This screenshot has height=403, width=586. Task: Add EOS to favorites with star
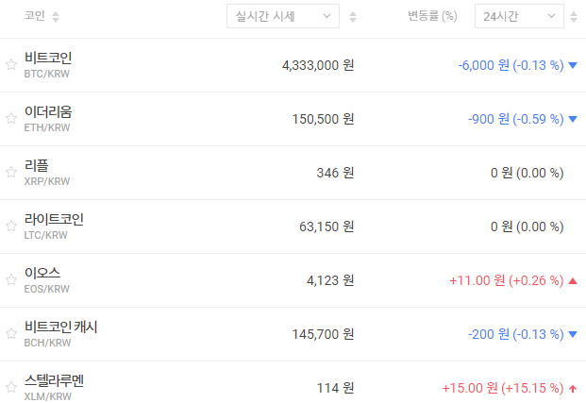pos(11,280)
